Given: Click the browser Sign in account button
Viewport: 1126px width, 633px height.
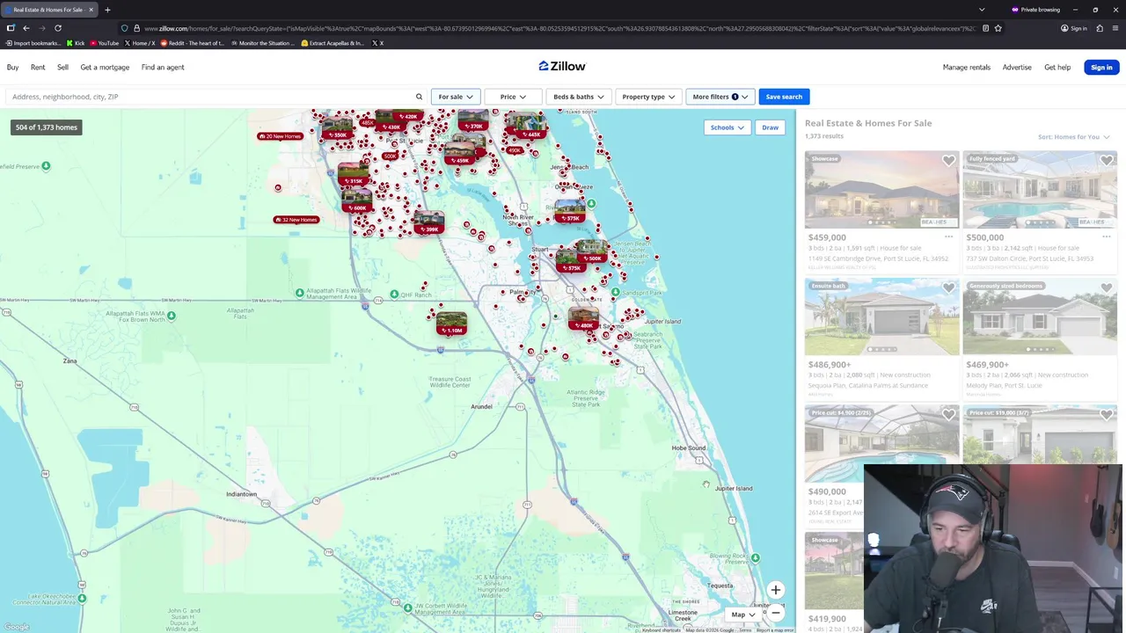Looking at the screenshot, I should [1073, 28].
